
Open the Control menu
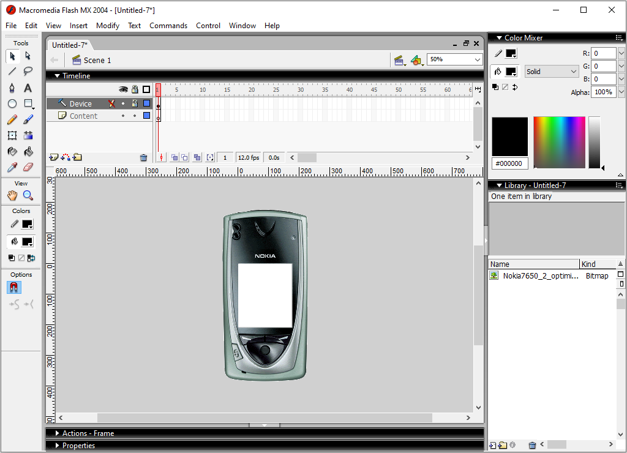[x=208, y=26]
